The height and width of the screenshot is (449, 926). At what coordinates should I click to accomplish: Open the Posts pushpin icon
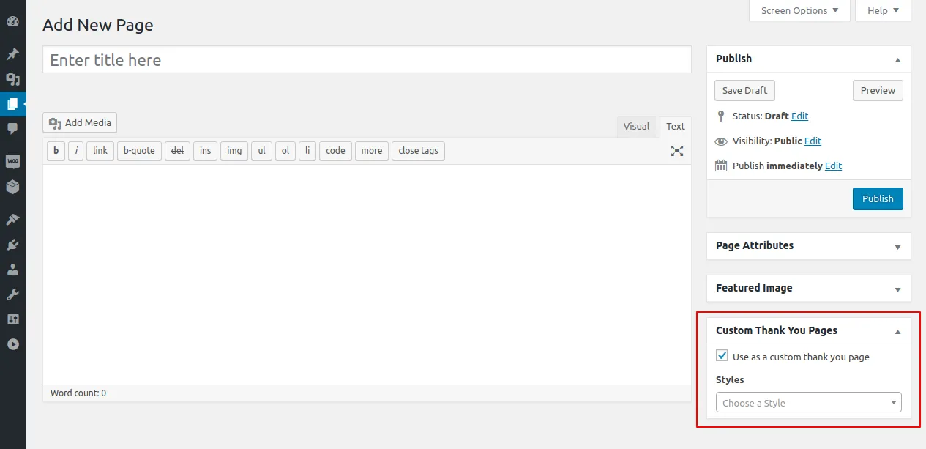point(12,54)
